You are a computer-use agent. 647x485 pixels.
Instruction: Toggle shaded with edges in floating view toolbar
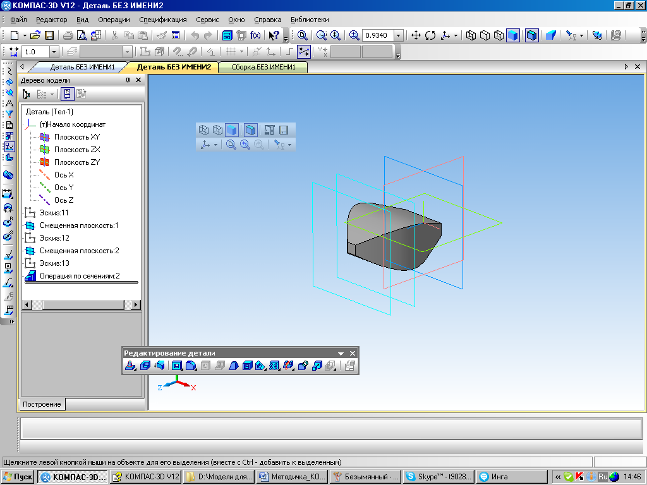point(250,130)
